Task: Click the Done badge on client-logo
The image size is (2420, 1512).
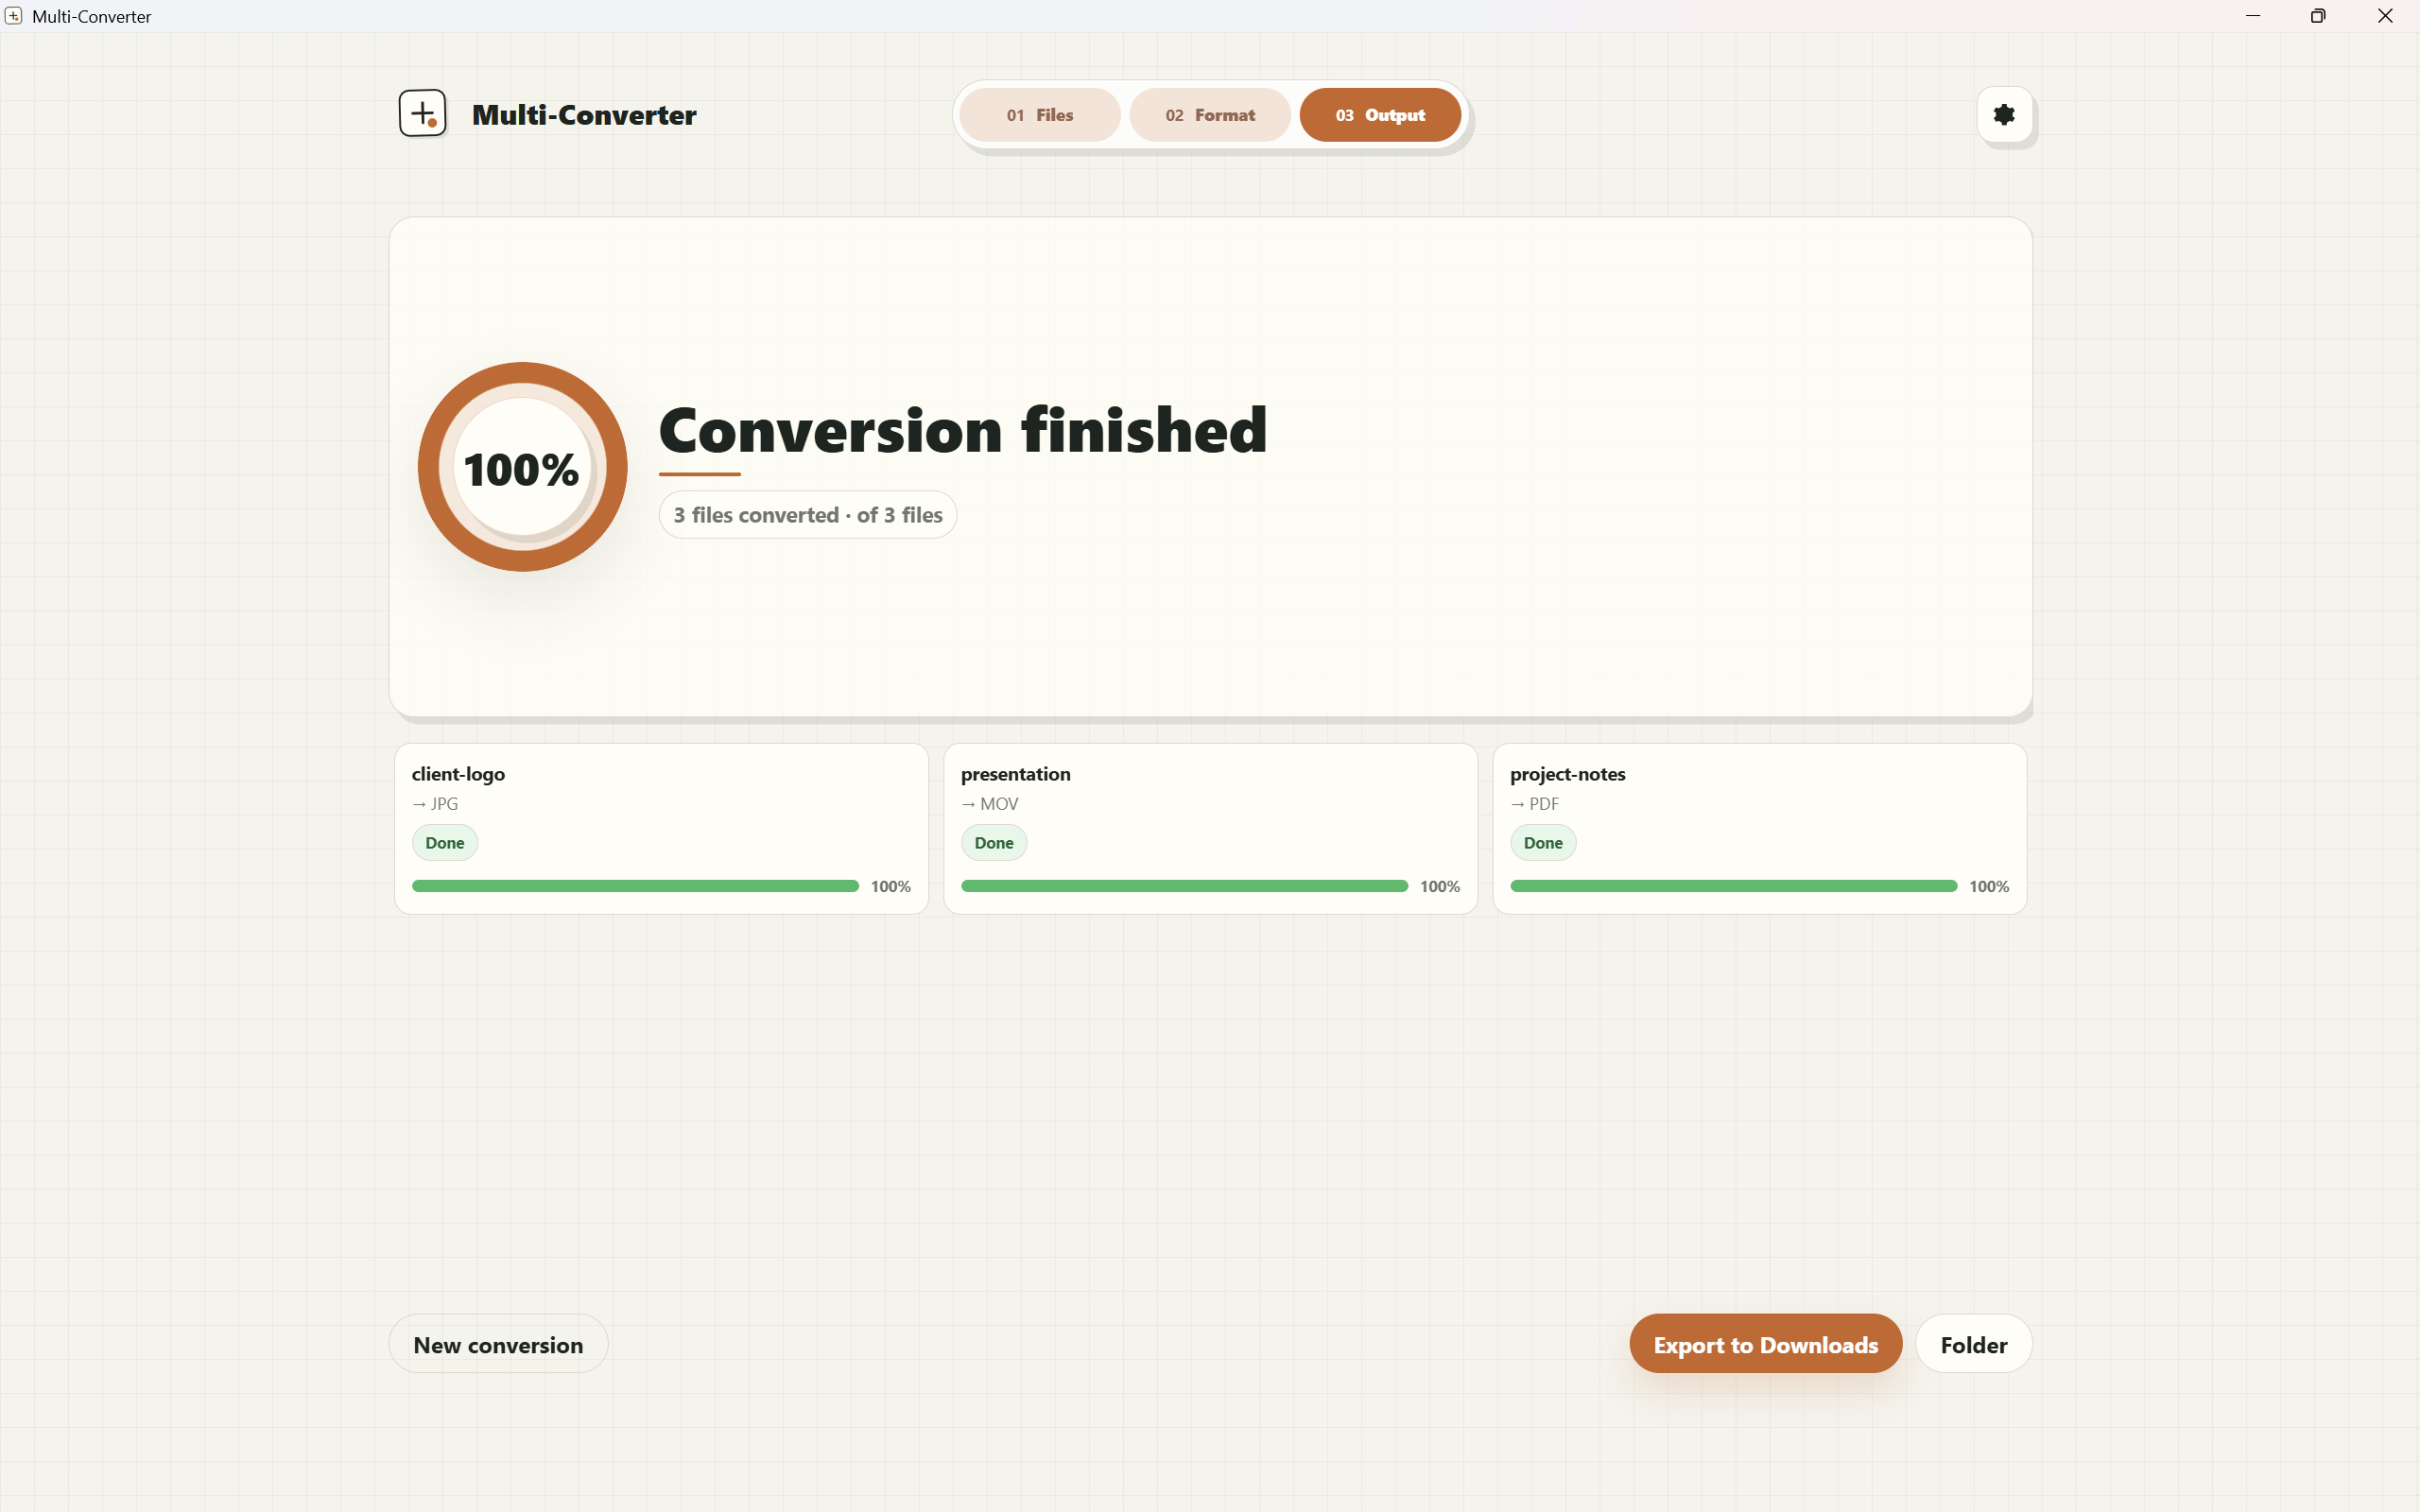Action: click(445, 843)
